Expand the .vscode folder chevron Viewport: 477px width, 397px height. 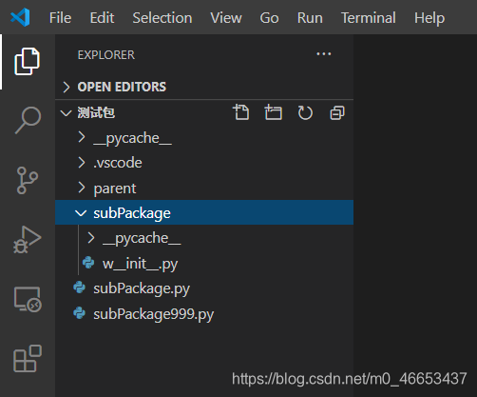click(82, 163)
